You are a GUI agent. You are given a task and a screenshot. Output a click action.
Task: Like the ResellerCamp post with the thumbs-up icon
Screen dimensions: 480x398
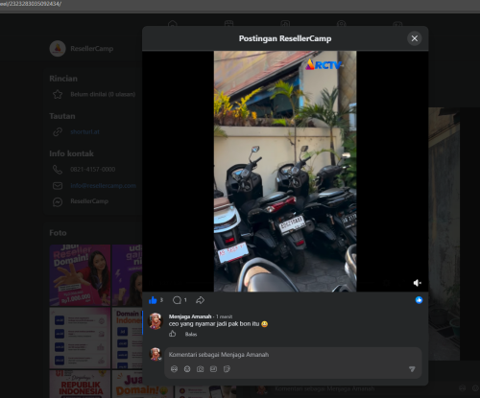point(153,300)
